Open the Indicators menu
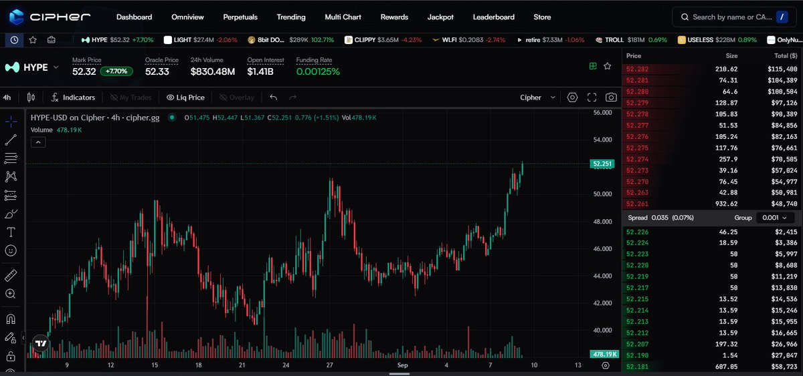This screenshot has height=376, width=803. pos(73,97)
